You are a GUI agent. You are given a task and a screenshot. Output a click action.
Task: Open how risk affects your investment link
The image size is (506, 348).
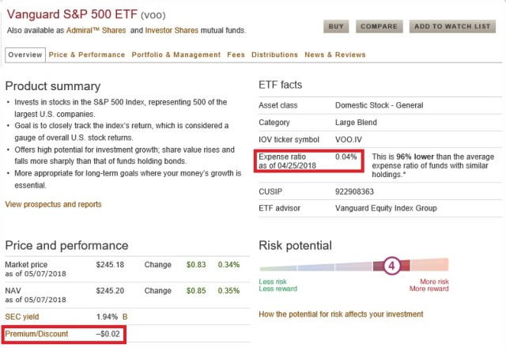pyautogui.click(x=341, y=314)
